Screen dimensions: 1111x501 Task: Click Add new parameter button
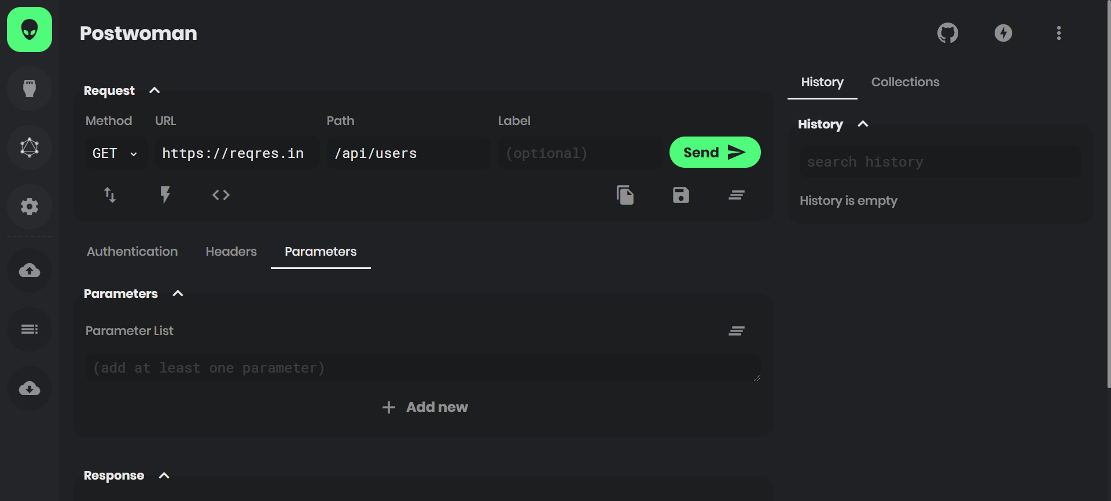coord(425,407)
